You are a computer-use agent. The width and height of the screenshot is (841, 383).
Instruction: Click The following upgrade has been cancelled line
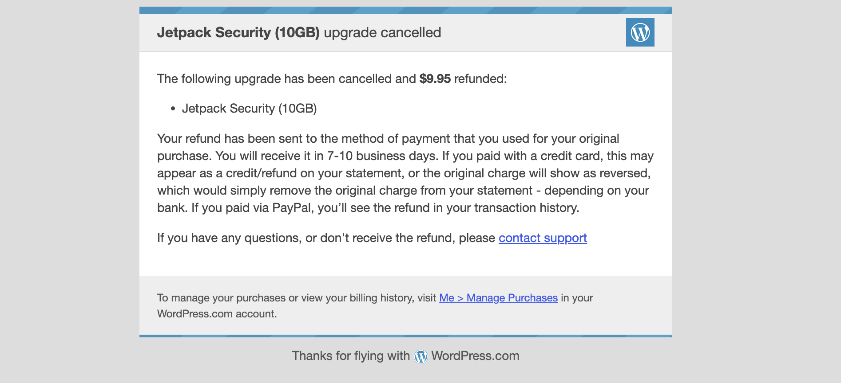[286, 79]
